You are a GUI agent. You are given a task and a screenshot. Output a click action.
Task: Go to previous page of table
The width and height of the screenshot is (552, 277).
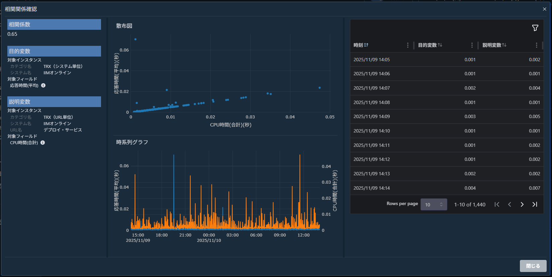tap(510, 204)
